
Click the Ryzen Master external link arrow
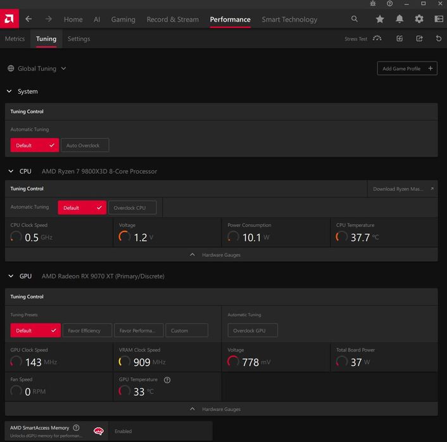[x=432, y=188]
